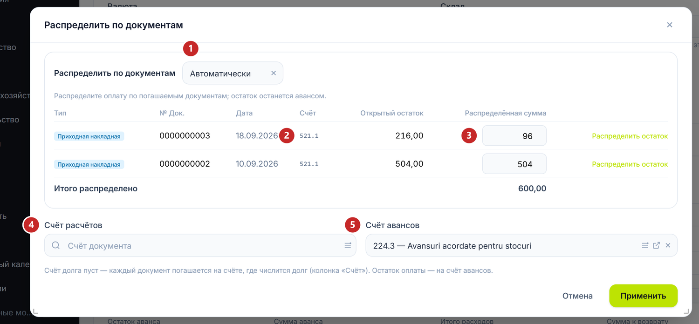Open the Автоматически distribution dropdown

click(233, 73)
